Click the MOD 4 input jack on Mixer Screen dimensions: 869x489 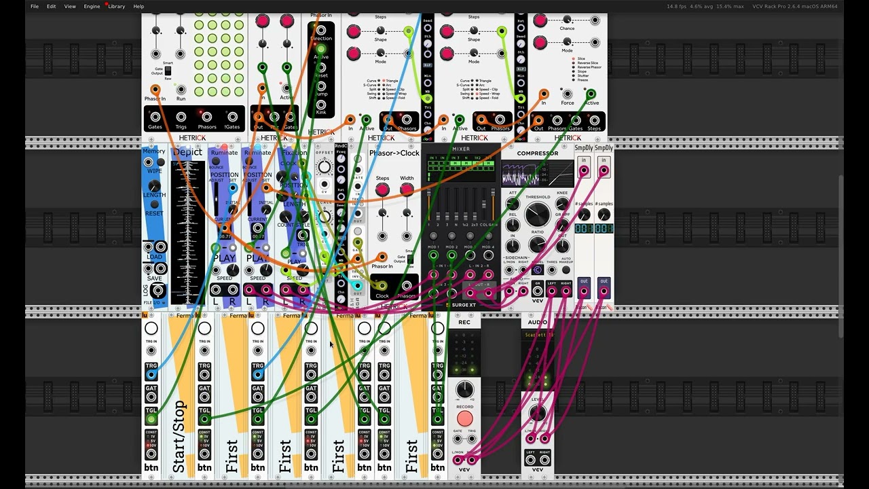(488, 255)
